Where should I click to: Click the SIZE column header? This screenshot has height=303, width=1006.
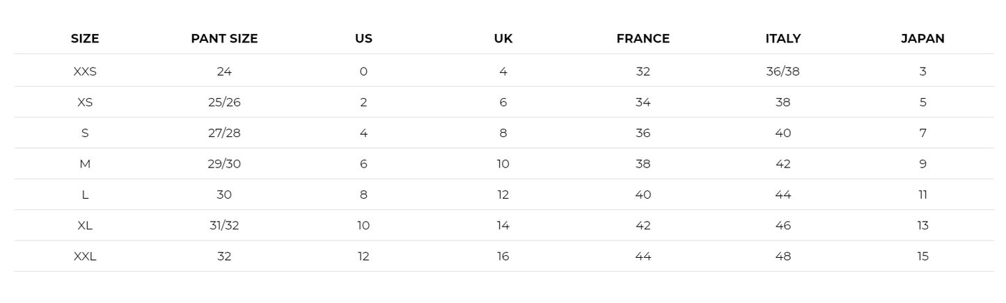pyautogui.click(x=85, y=39)
